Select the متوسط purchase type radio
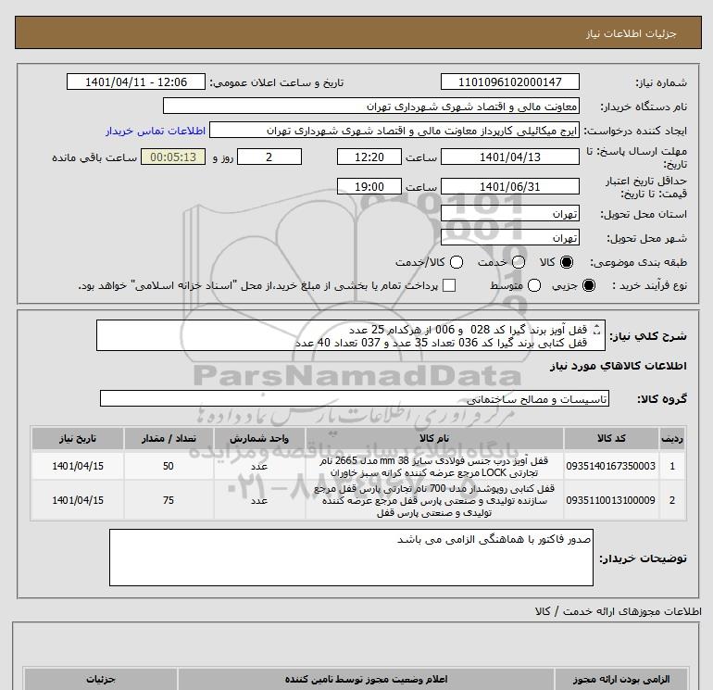The width and height of the screenshot is (713, 690). click(x=534, y=285)
